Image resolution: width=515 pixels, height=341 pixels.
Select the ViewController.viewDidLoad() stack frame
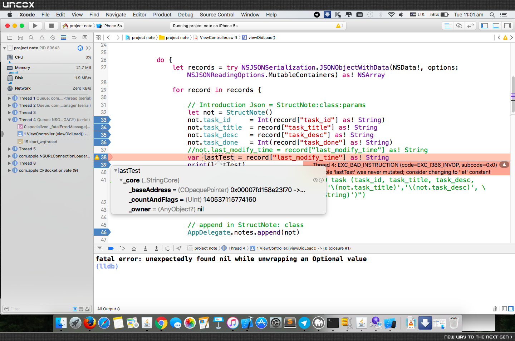point(54,134)
